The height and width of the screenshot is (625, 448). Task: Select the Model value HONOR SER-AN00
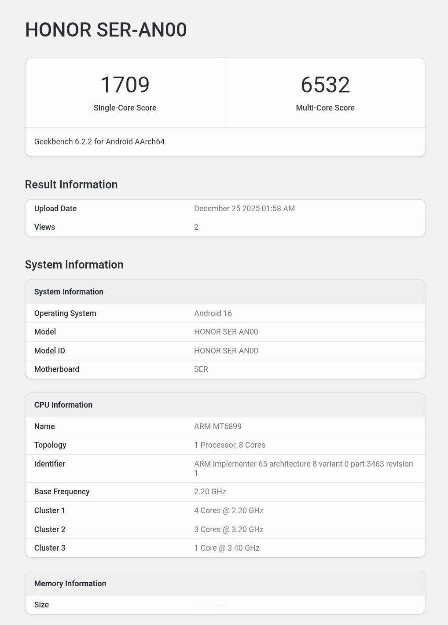tap(226, 332)
